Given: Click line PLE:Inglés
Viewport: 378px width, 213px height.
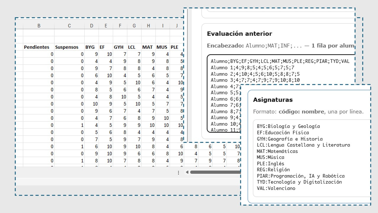Looking at the screenshot, I should [271, 164].
